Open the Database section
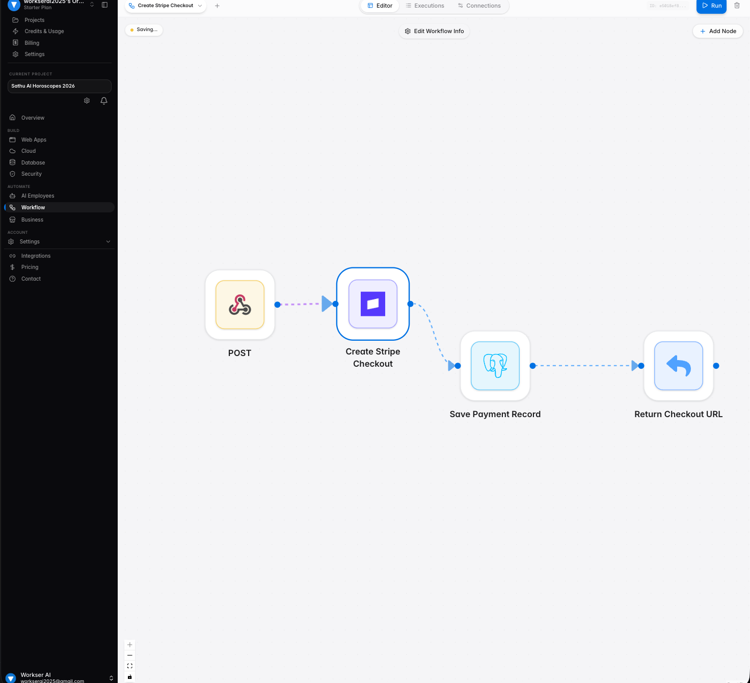The height and width of the screenshot is (683, 750). (x=33, y=162)
